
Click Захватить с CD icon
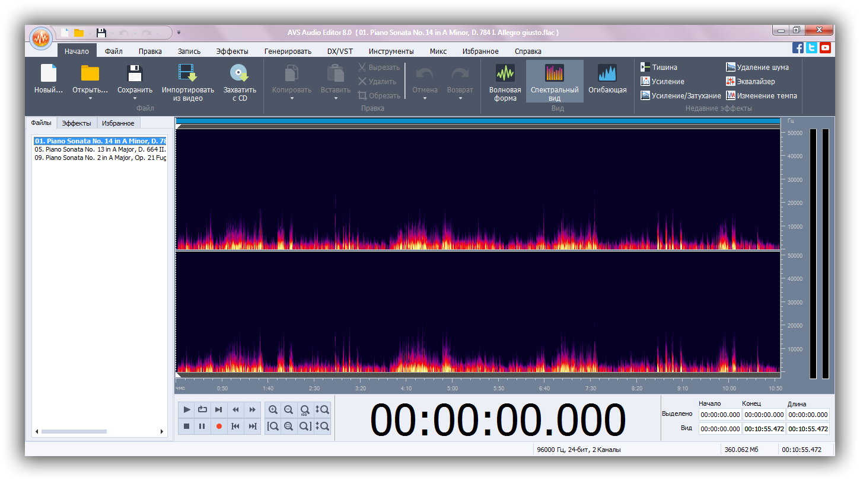tap(239, 73)
